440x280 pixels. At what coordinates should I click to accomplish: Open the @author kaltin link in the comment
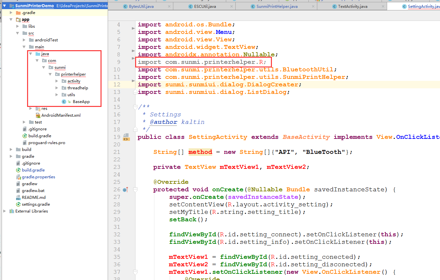(x=164, y=122)
